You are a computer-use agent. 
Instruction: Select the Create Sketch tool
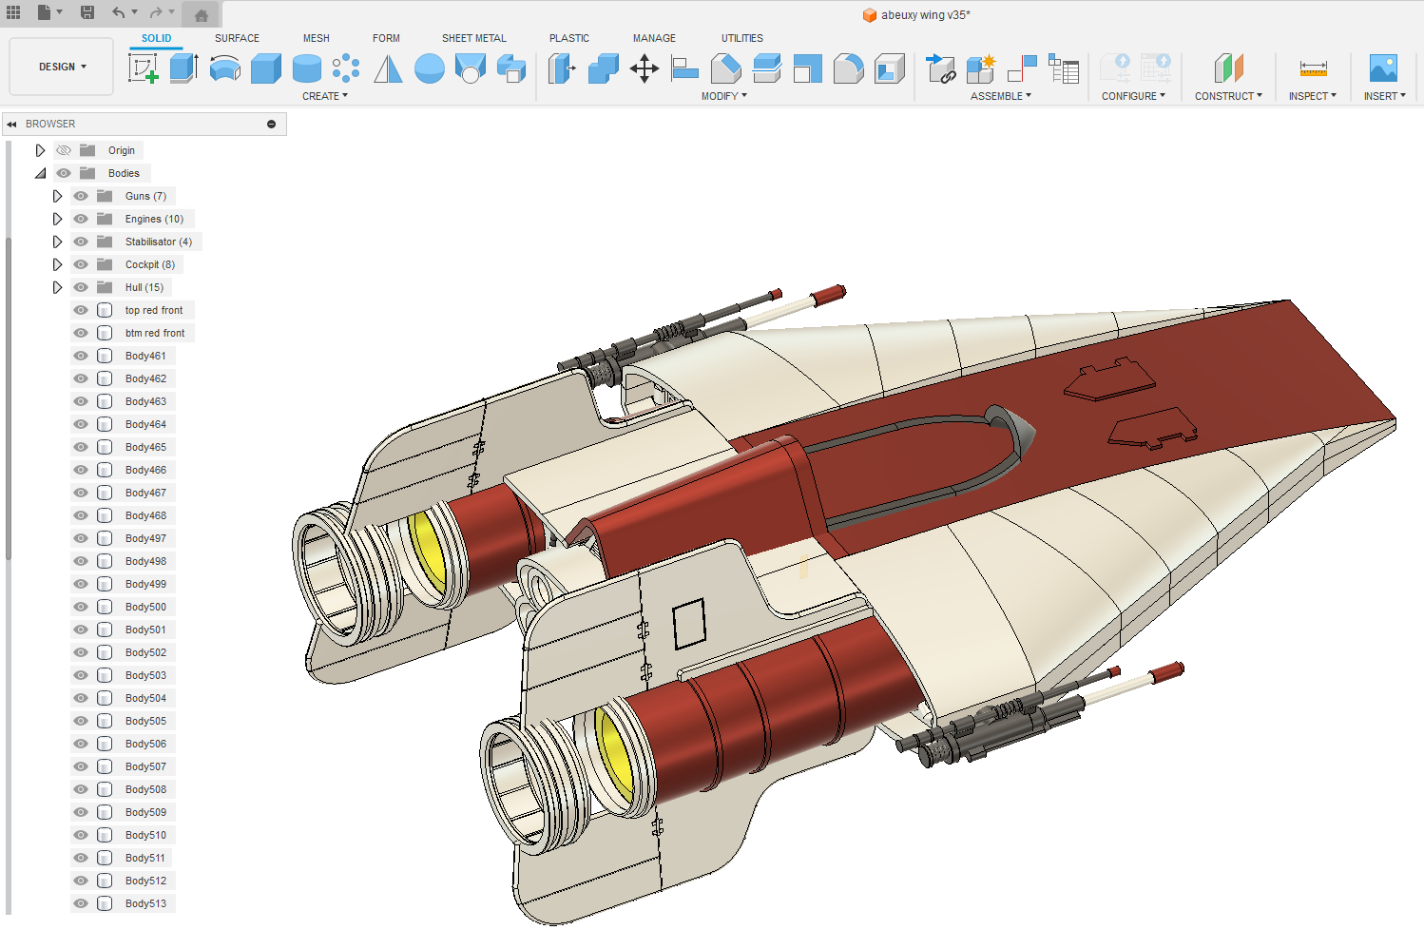pos(143,68)
